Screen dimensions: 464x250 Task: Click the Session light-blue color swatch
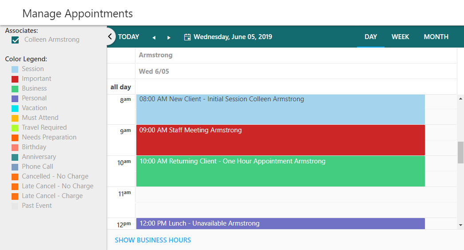(x=15, y=69)
